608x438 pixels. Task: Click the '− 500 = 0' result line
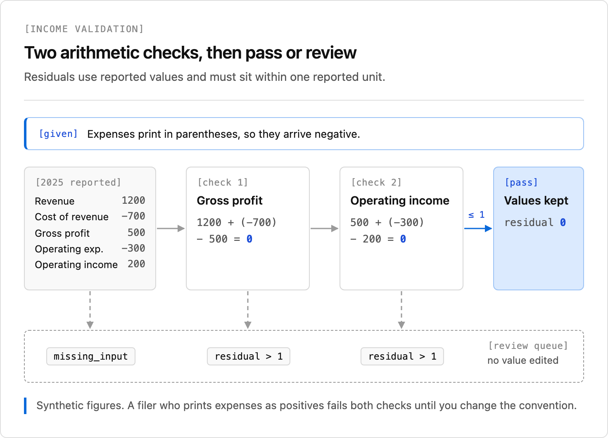(225, 239)
